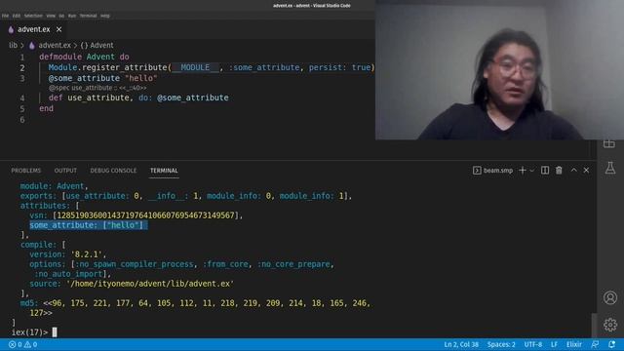This screenshot has height=351, width=624.
Task: Change language mode Elixir in status bar
Action: point(574,344)
